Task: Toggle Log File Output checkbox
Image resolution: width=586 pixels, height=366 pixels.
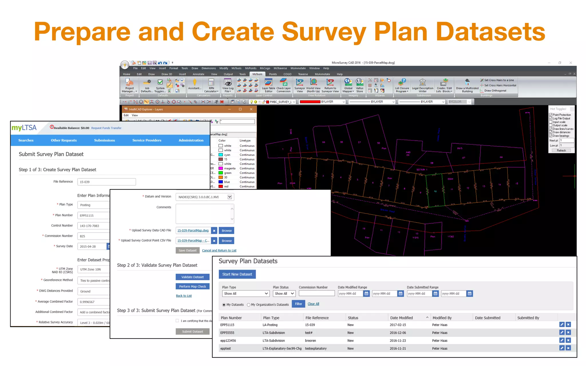Action: (551, 118)
